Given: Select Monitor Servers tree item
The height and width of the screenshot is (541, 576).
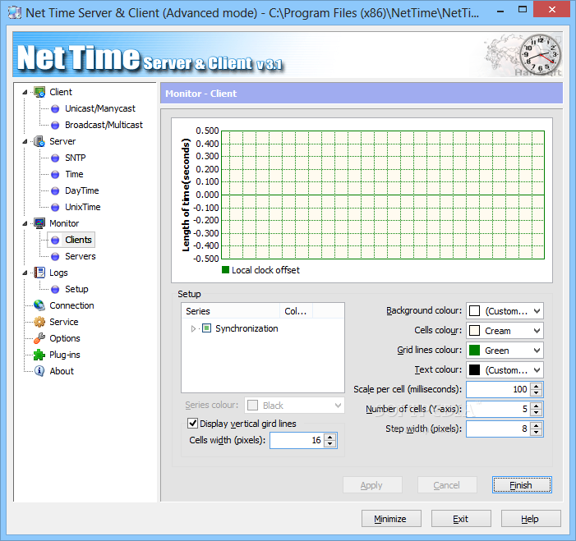Looking at the screenshot, I should coord(80,256).
